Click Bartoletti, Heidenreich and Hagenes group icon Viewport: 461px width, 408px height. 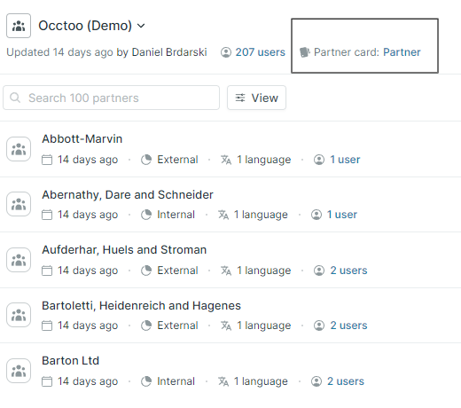coord(19,315)
